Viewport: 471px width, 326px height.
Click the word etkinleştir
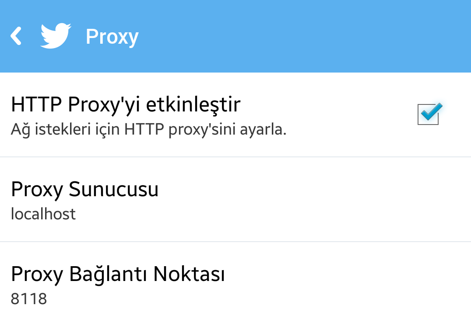(193, 105)
